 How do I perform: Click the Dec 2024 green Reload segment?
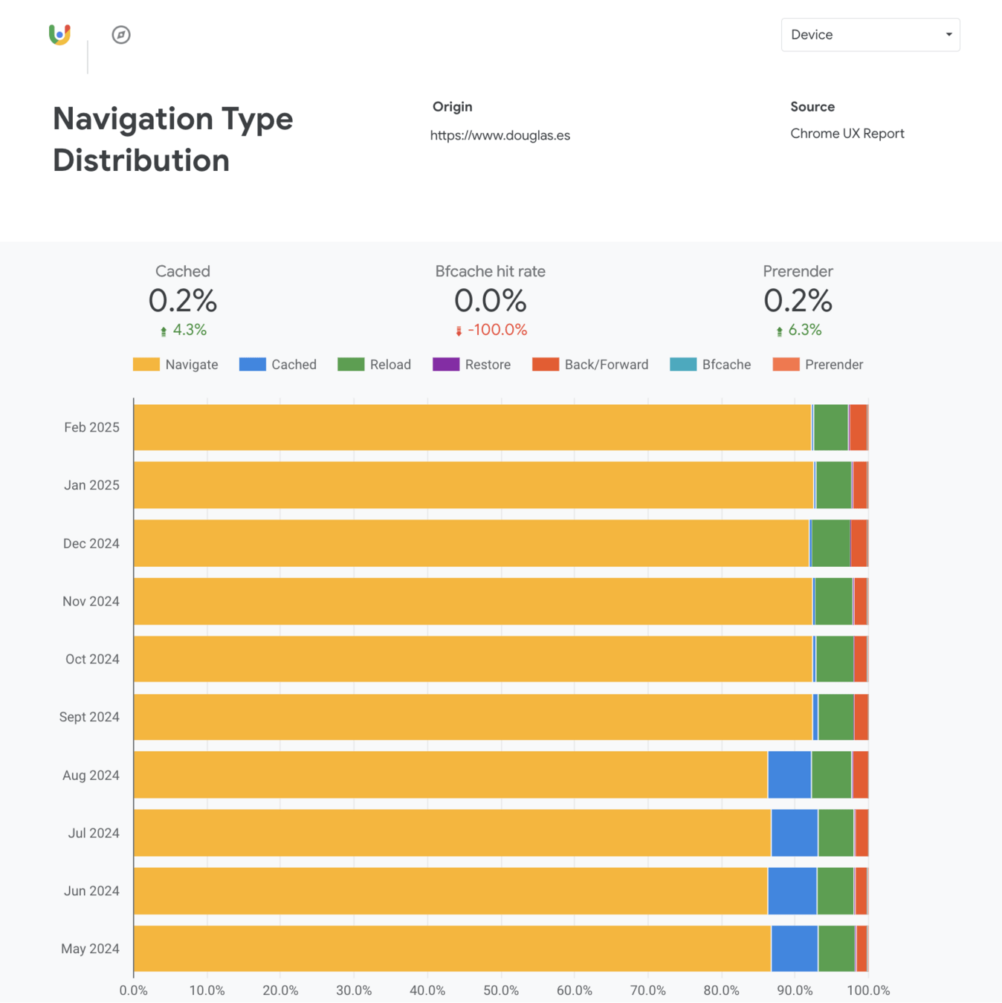(x=831, y=543)
